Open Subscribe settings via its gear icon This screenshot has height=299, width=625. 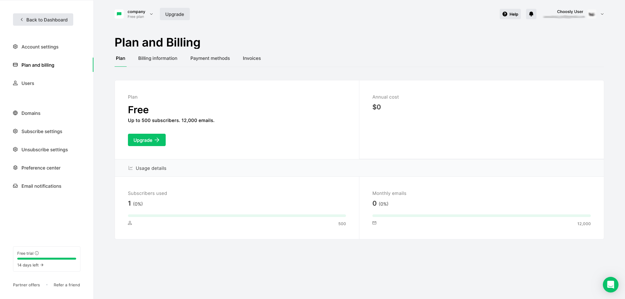(15, 131)
